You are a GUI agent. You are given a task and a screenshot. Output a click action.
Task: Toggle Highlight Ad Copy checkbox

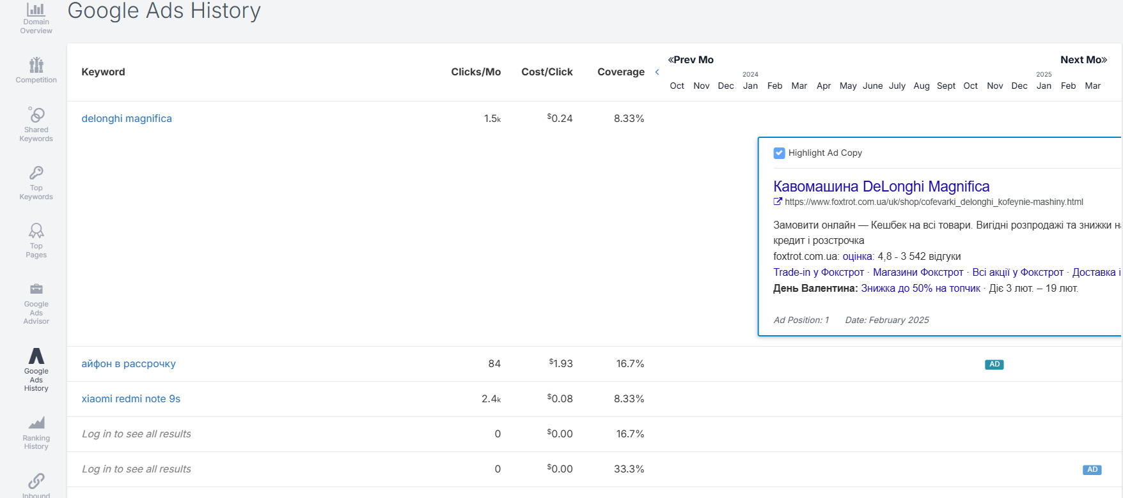[779, 153]
